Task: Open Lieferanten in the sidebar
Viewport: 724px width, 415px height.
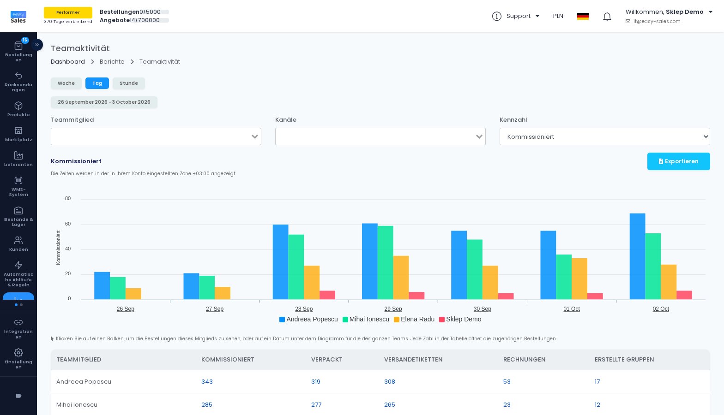Action: pos(18,159)
